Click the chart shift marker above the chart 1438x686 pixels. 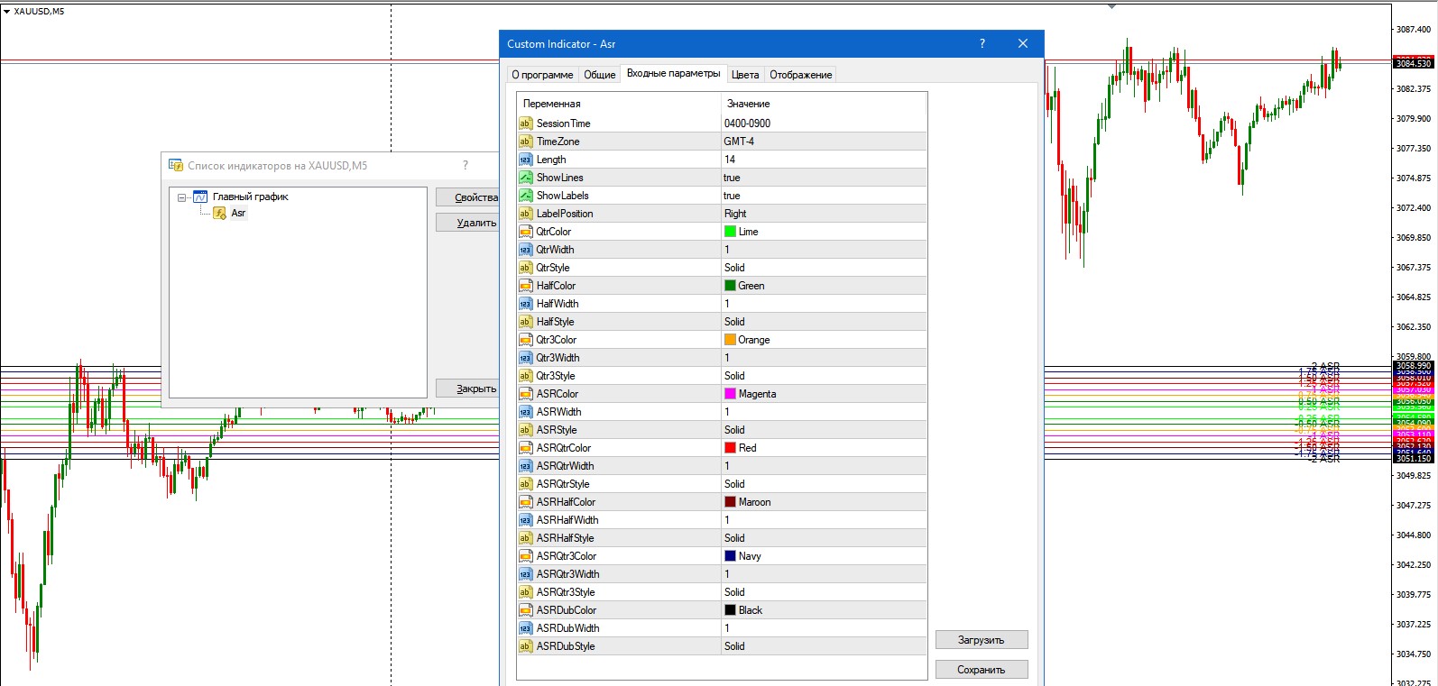pyautogui.click(x=1111, y=6)
